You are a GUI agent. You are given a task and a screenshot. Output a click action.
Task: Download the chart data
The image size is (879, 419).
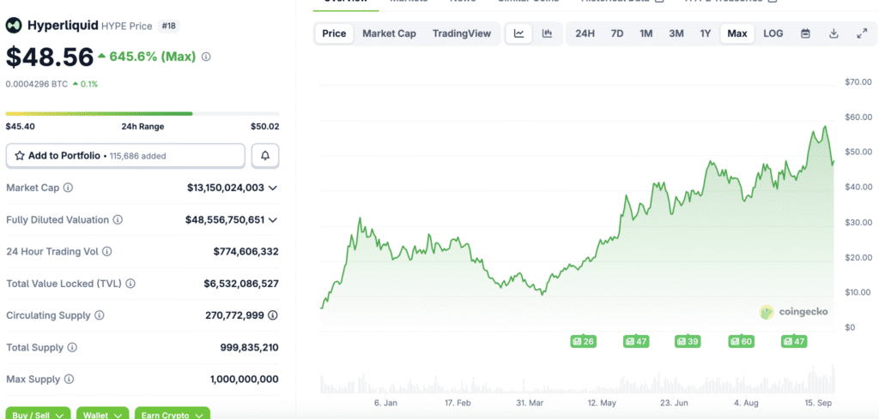pyautogui.click(x=834, y=33)
